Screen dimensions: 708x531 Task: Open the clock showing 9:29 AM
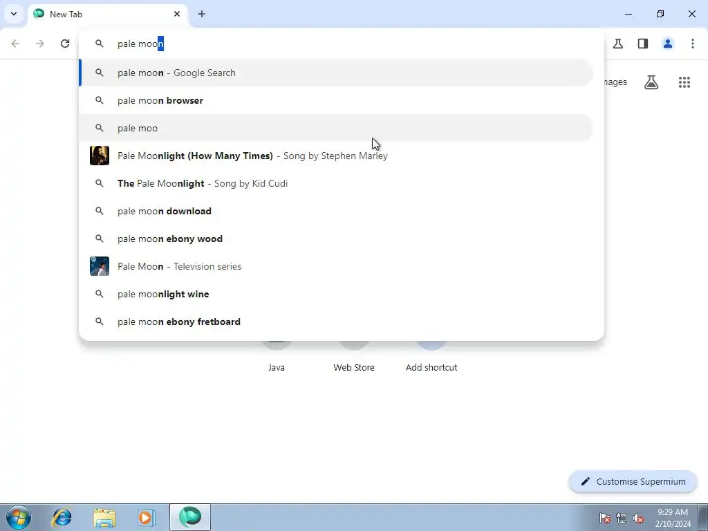673,518
